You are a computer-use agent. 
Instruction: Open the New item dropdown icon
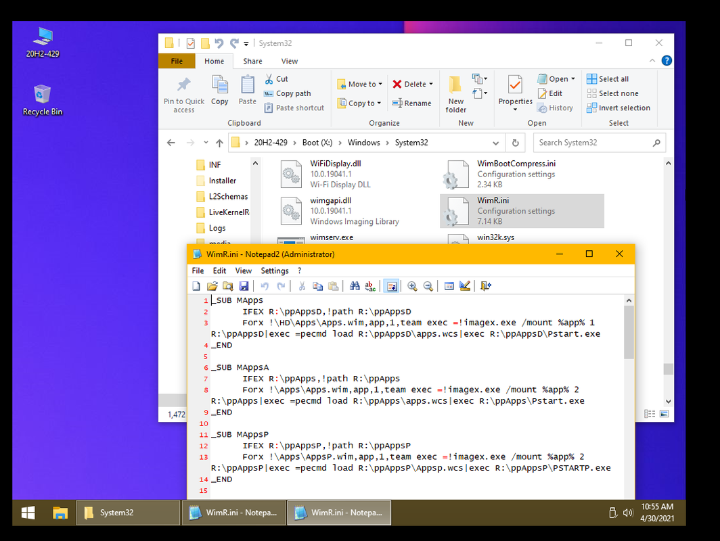[x=479, y=79]
